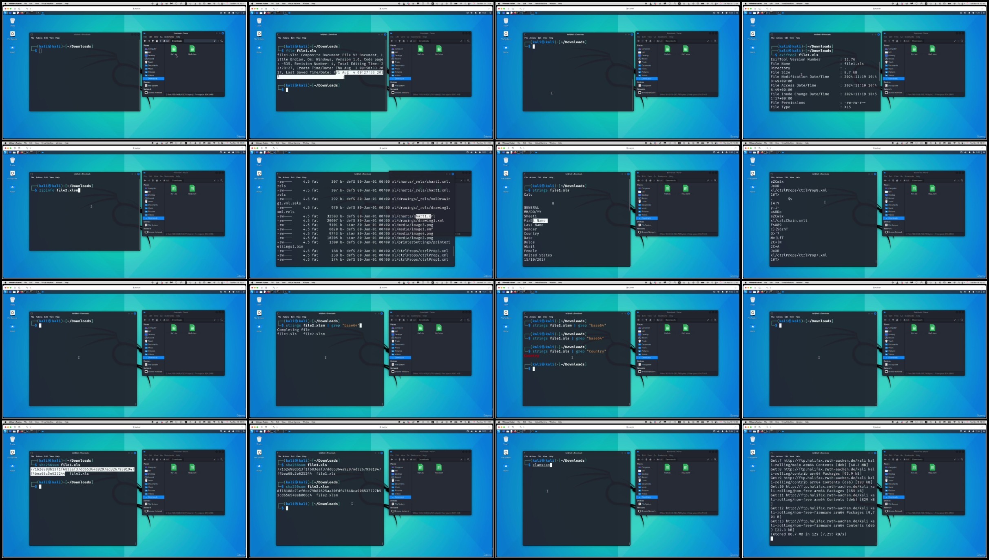Select Desktop in Thunar sidebar, clamscan frame
This screenshot has width=989, height=560.
coord(643,474)
